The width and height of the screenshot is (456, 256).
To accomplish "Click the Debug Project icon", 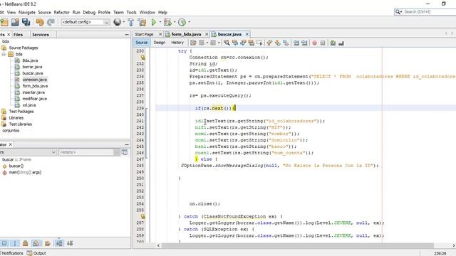I will pyautogui.click(x=167, y=22).
